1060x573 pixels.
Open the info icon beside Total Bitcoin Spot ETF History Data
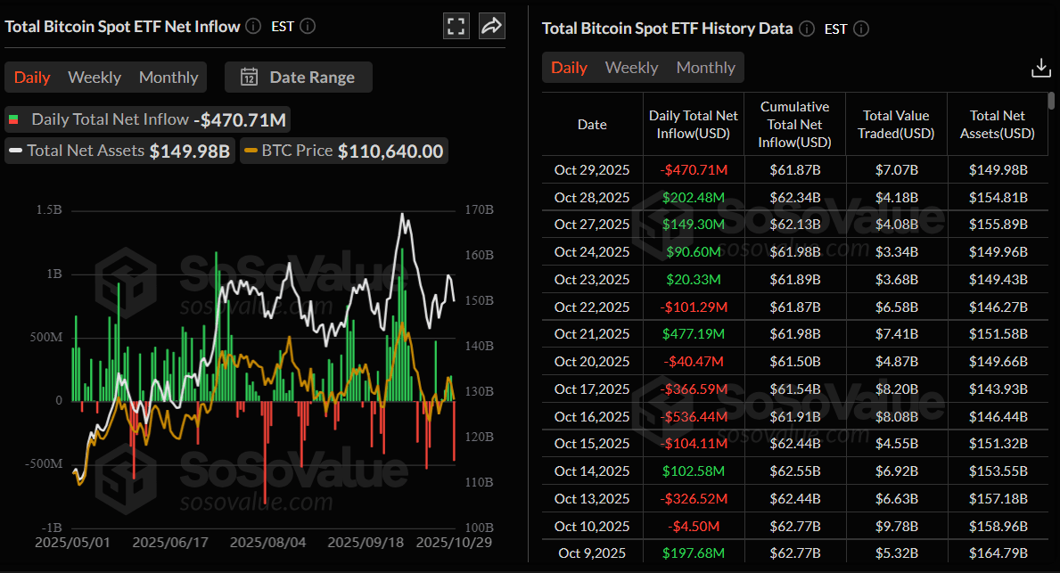pyautogui.click(x=806, y=29)
